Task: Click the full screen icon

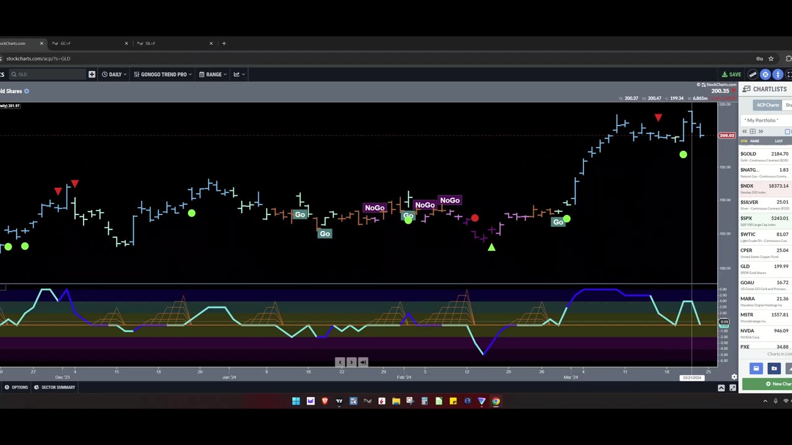Action: tap(789, 75)
